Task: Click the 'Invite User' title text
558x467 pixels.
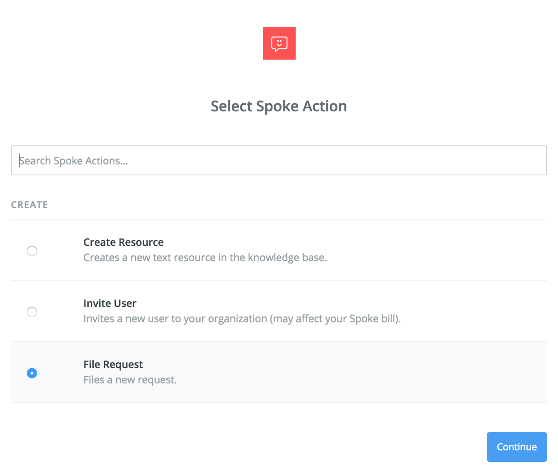Action: coord(110,303)
